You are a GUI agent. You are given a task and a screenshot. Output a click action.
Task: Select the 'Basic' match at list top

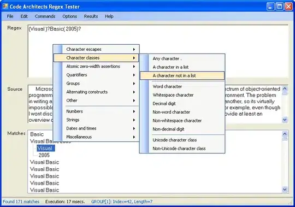point(37,134)
